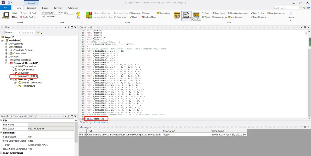Click the Quick Launch search box
Screen dimensions: 311x156
pyautogui.click(x=286, y=8)
